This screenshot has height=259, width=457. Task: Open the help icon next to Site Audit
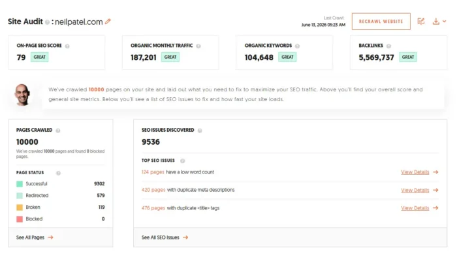click(47, 22)
